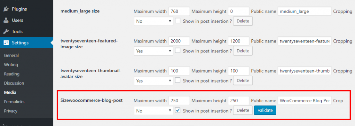
Task: Uncheck Show in post insertion for Sizewoocommerce-blog-post
Action: tap(178, 110)
